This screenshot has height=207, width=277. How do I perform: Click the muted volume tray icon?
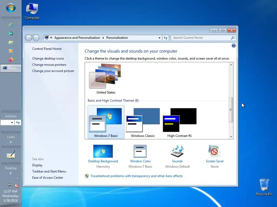click(17, 185)
